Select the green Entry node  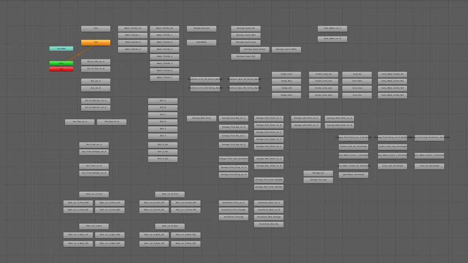(61, 63)
